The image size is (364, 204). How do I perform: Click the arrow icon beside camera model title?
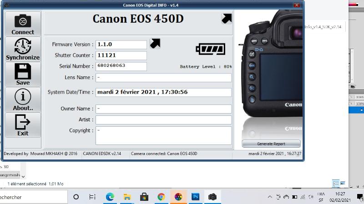point(227,19)
